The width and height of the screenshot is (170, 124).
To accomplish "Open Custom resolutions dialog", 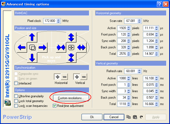I will point(71,98).
